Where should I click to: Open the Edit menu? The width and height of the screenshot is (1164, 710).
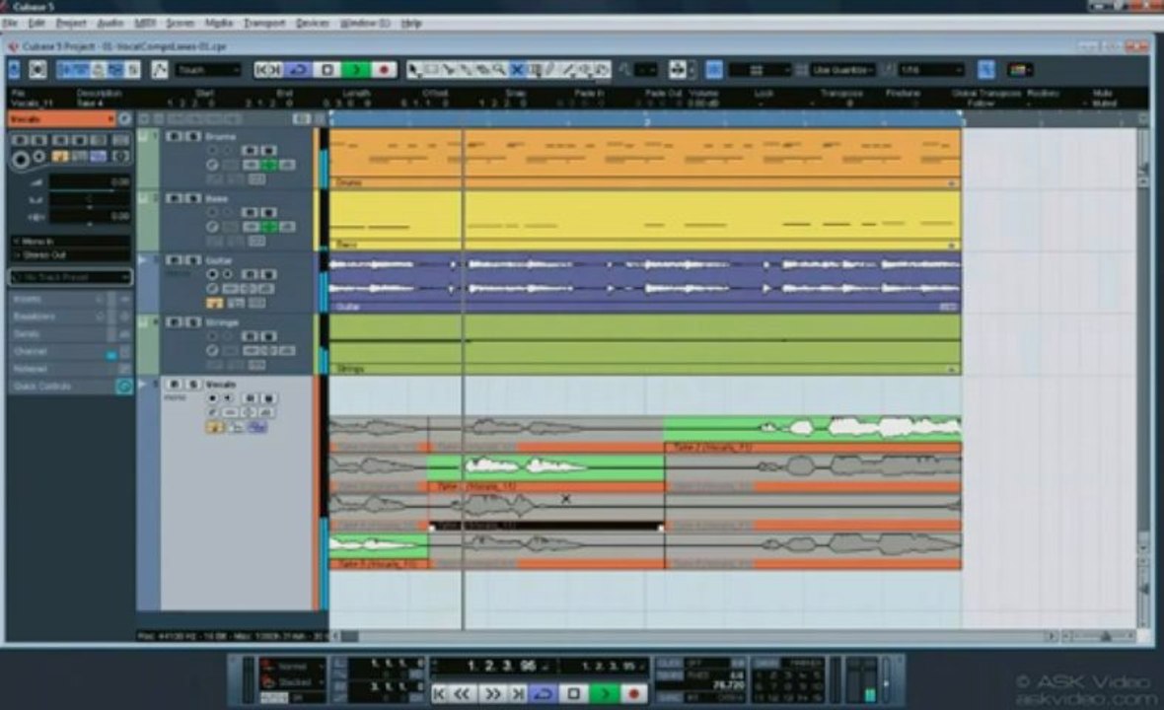[36, 23]
